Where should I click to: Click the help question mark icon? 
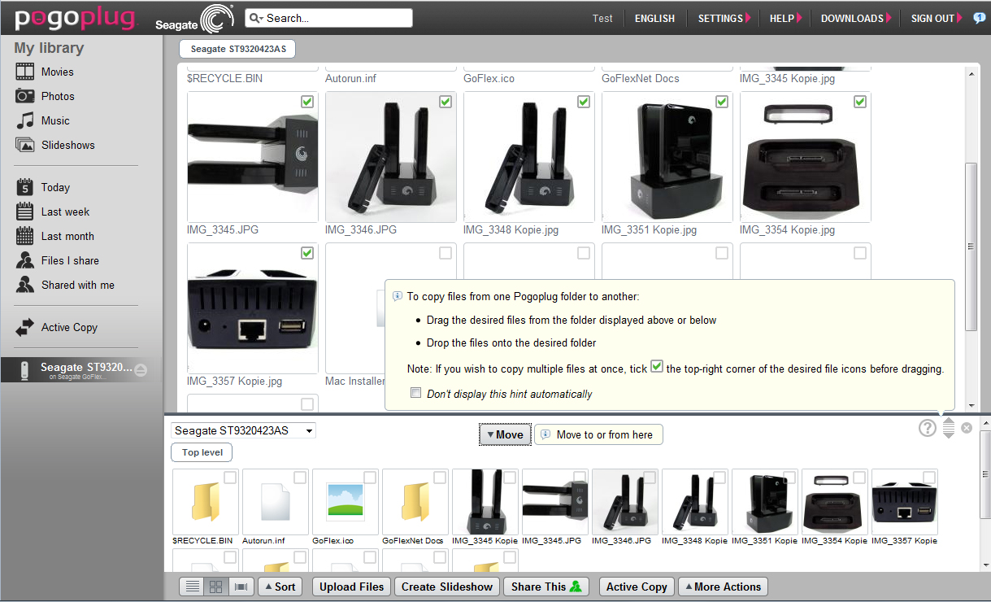(928, 428)
